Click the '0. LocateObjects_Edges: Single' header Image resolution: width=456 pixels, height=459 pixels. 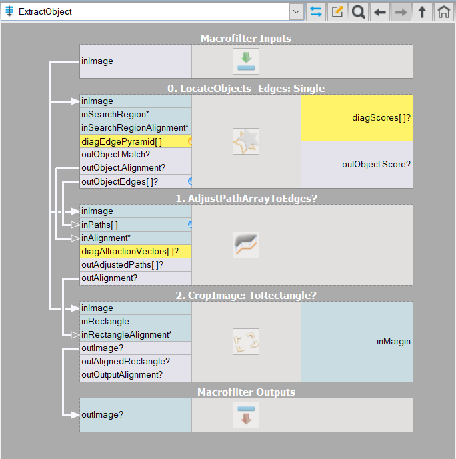(x=246, y=88)
